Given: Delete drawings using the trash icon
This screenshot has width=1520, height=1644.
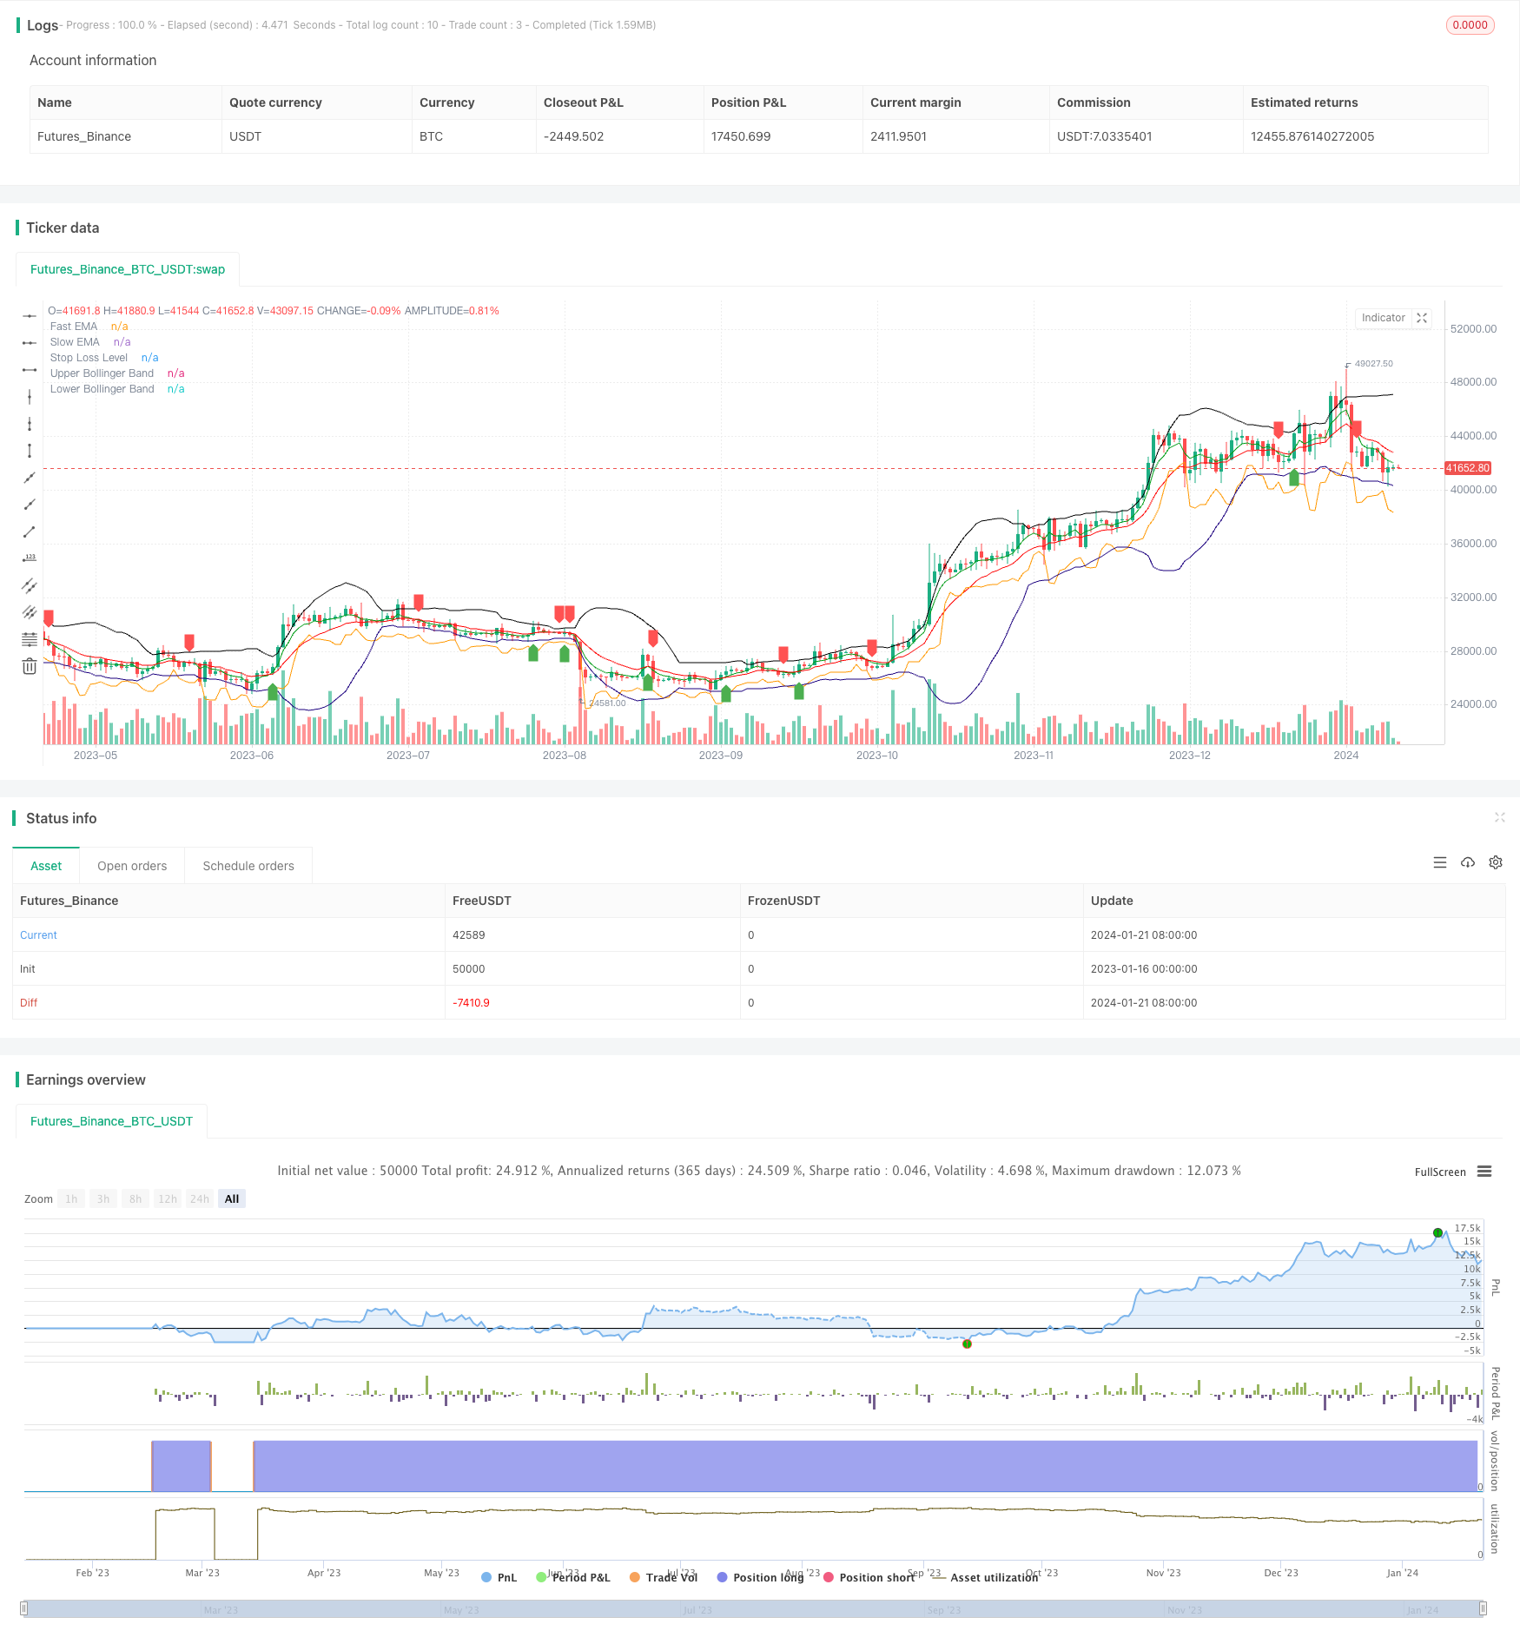Looking at the screenshot, I should tap(29, 666).
